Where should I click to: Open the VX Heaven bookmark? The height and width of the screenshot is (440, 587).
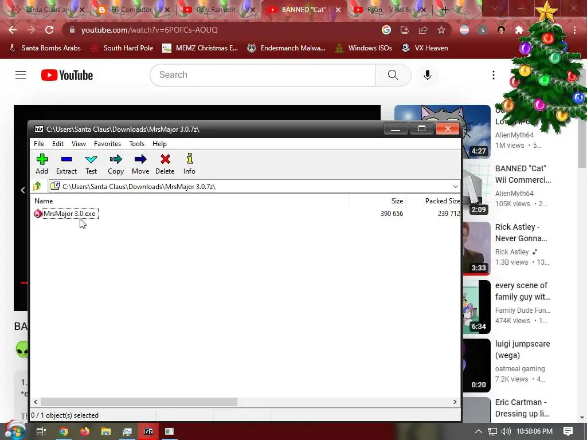[425, 48]
